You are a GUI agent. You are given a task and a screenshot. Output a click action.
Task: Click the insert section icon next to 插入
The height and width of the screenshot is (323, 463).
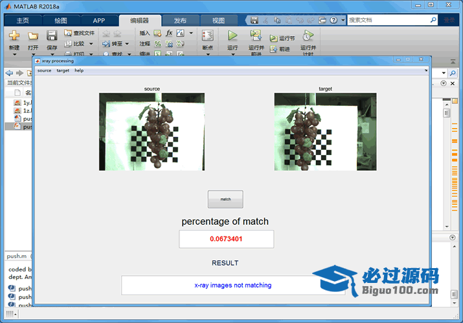click(x=157, y=34)
